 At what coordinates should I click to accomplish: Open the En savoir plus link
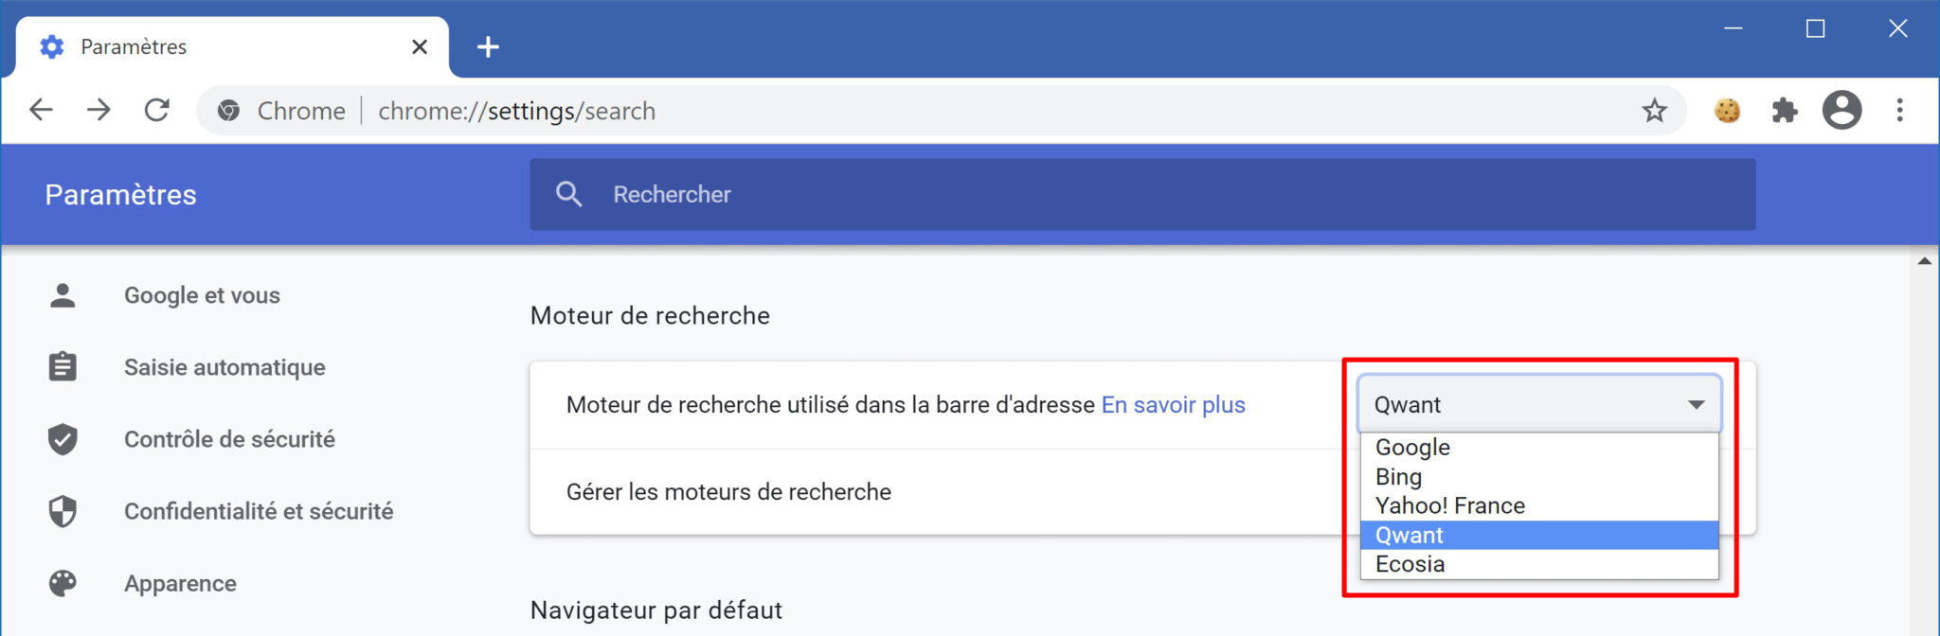(1173, 404)
